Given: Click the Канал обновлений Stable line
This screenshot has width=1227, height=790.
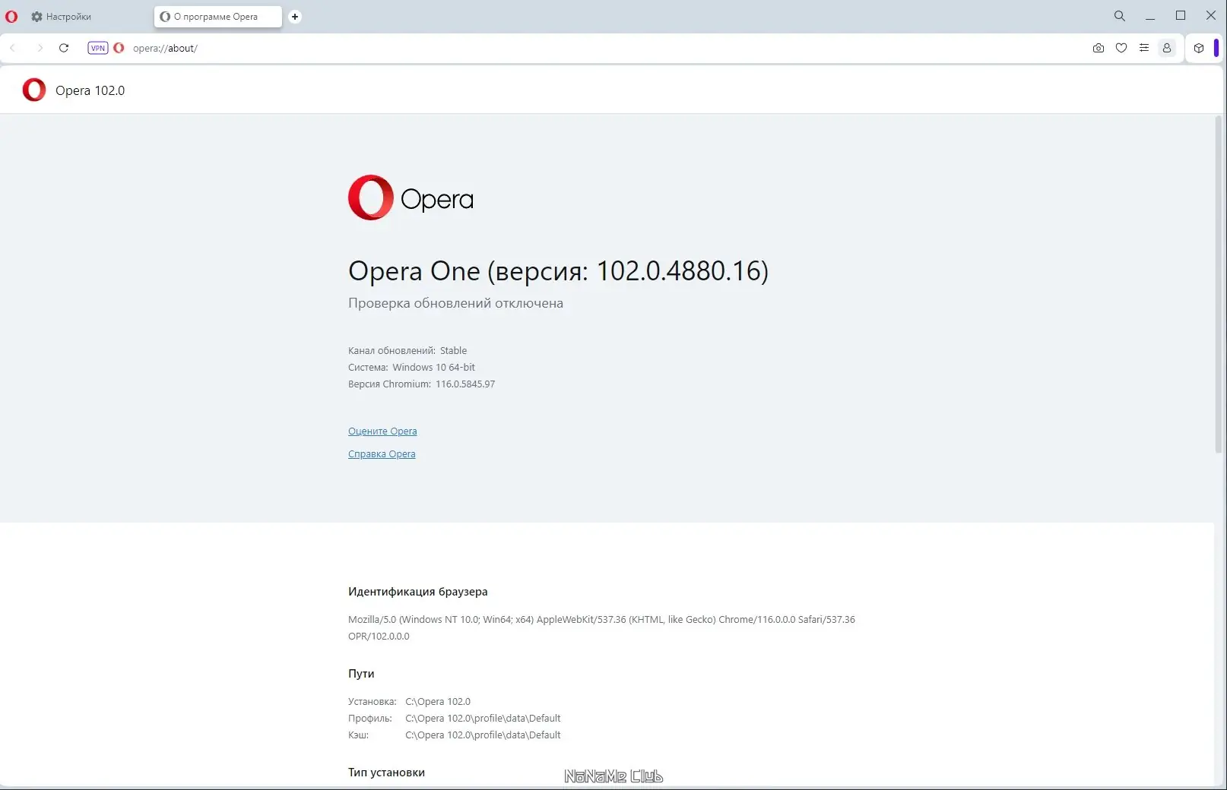Looking at the screenshot, I should coord(407,351).
